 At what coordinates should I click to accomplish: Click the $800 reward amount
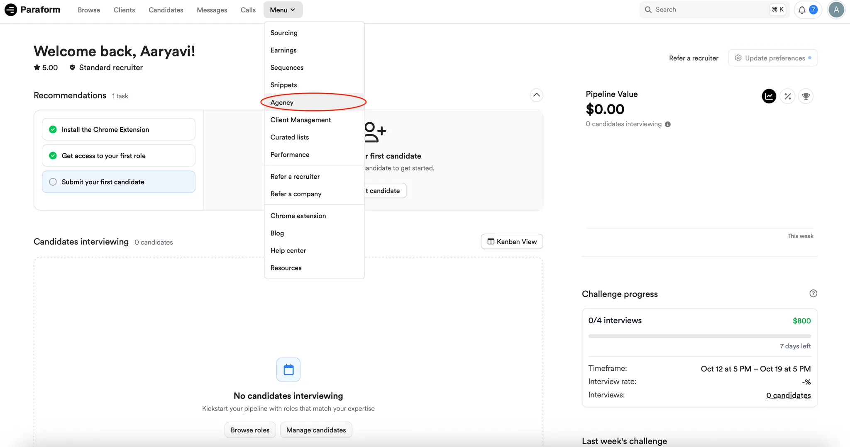pyautogui.click(x=801, y=321)
